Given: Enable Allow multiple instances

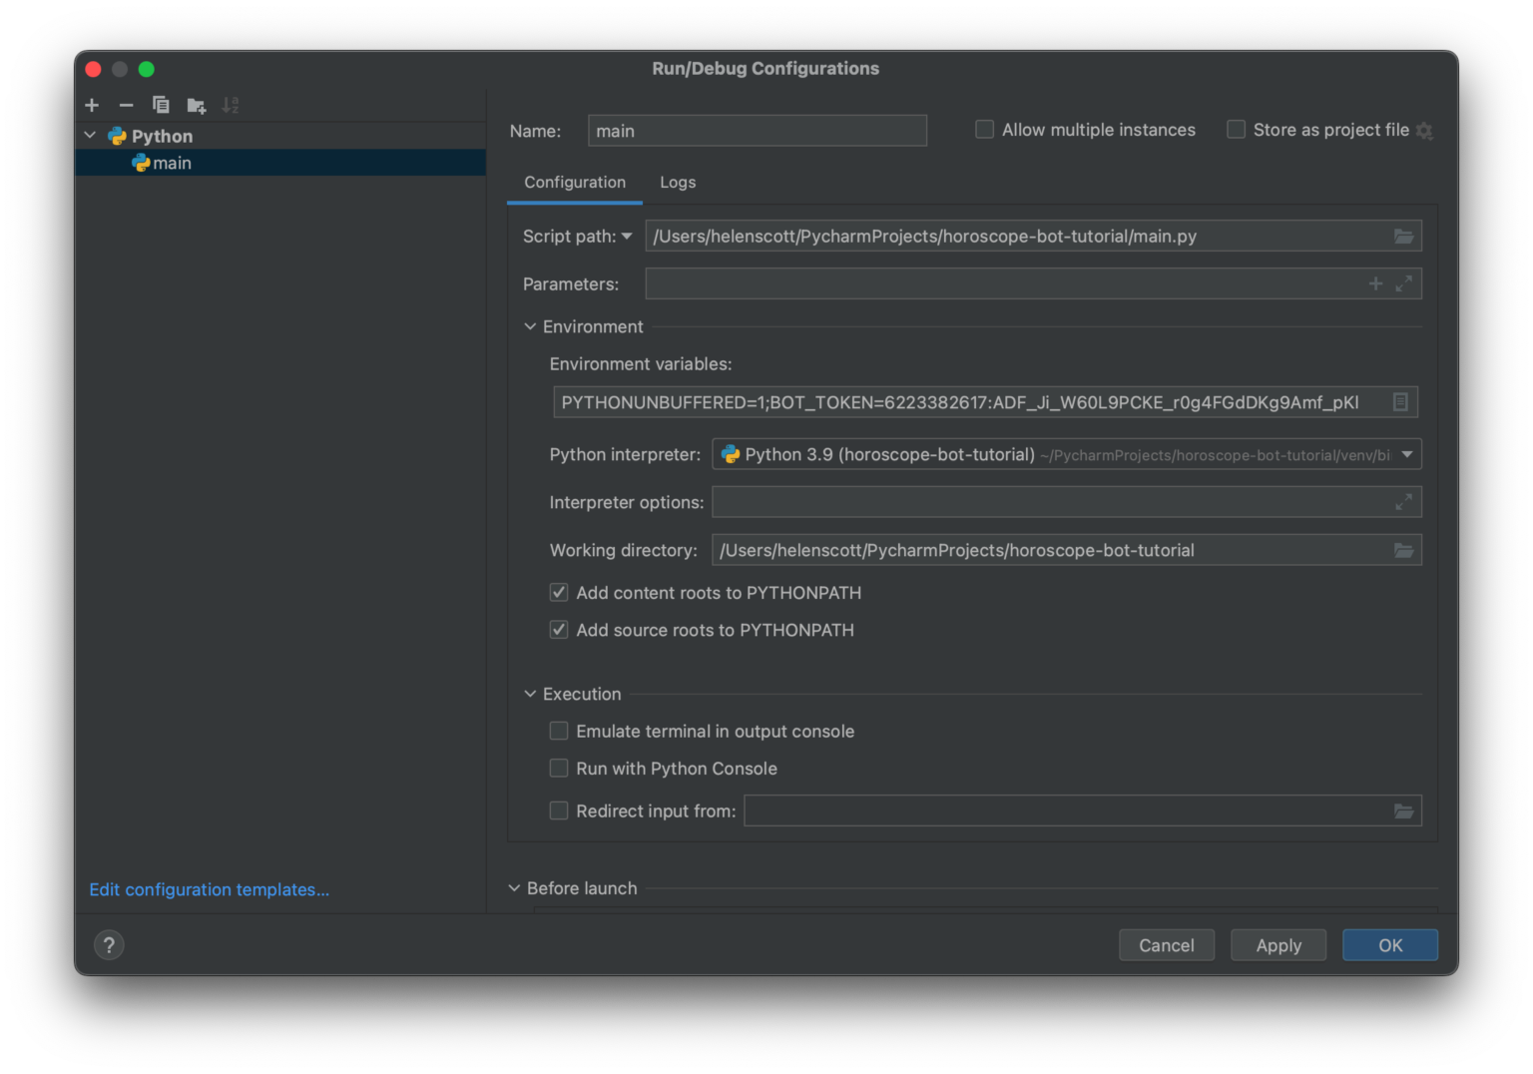Looking at the screenshot, I should coord(984,129).
